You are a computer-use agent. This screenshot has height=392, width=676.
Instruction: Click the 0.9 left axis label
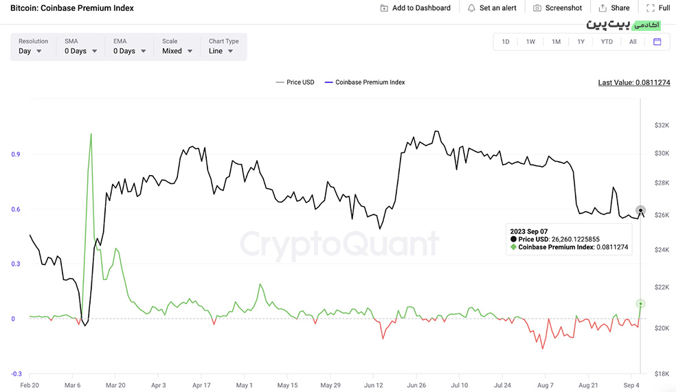16,154
